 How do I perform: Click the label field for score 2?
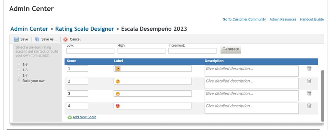153,81
